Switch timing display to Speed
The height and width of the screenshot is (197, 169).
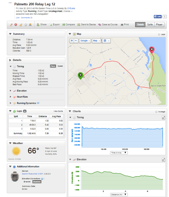(60, 66)
